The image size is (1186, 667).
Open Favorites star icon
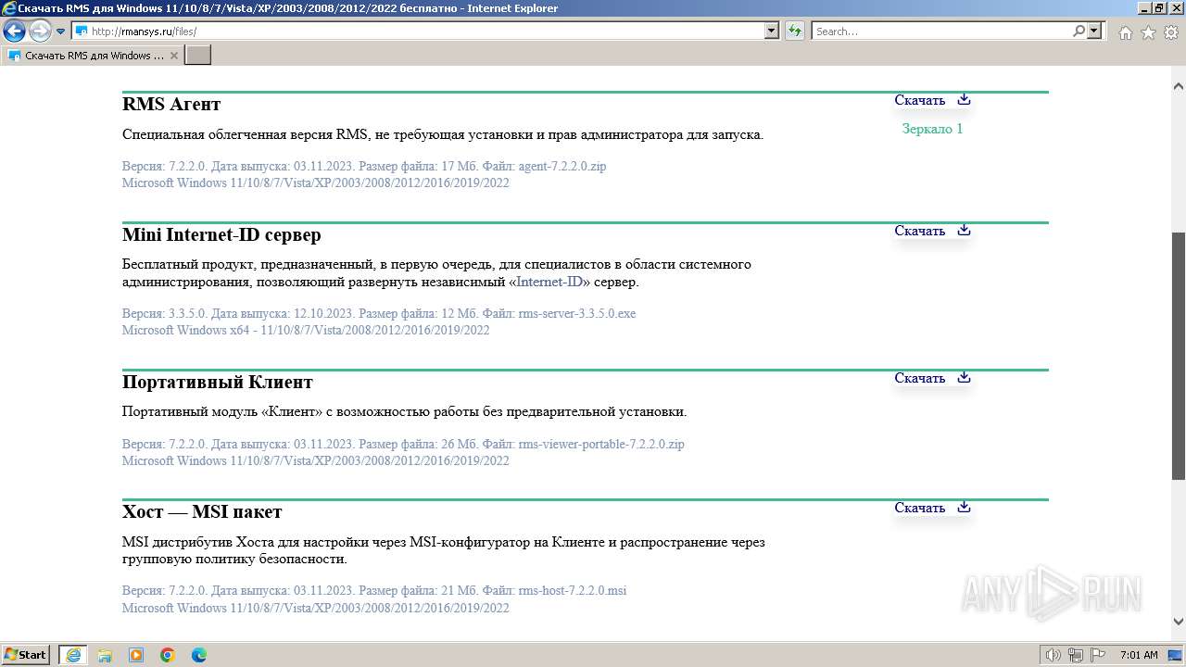1148,32
